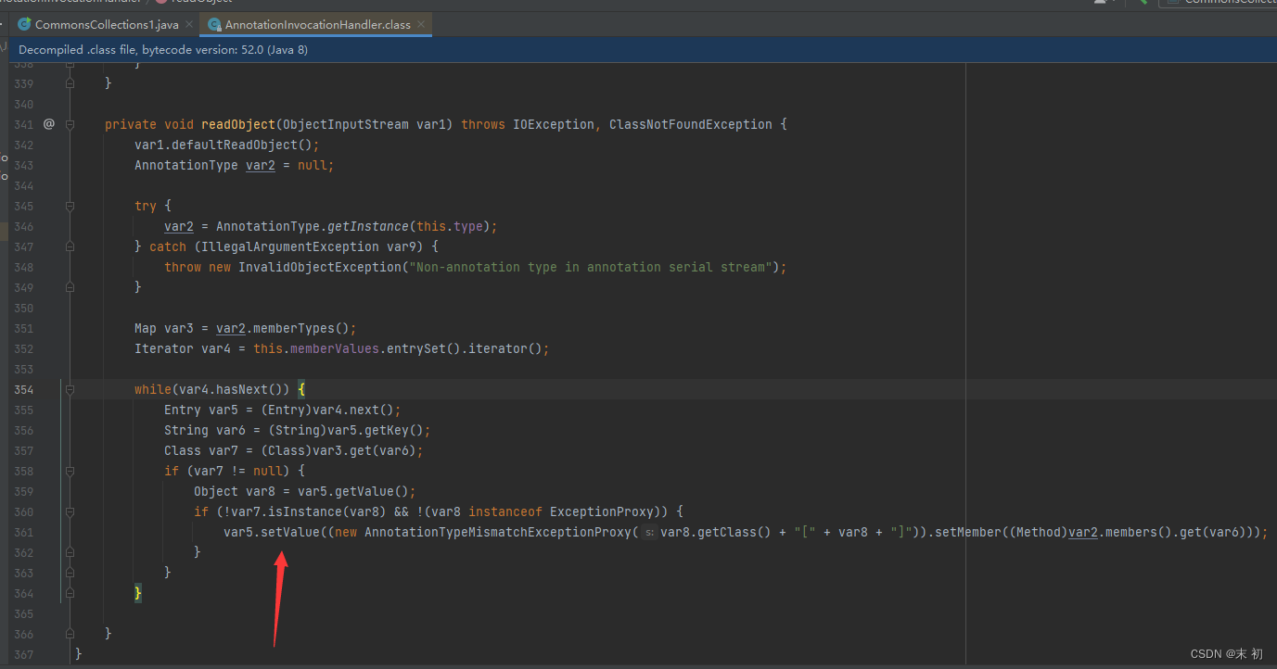
Task: Select the AnnotationInvocationHandler.class tab
Action: (317, 25)
